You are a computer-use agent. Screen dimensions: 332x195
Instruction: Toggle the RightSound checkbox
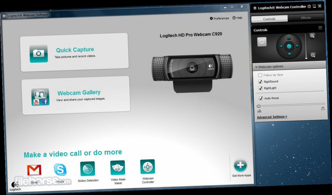coord(260,82)
